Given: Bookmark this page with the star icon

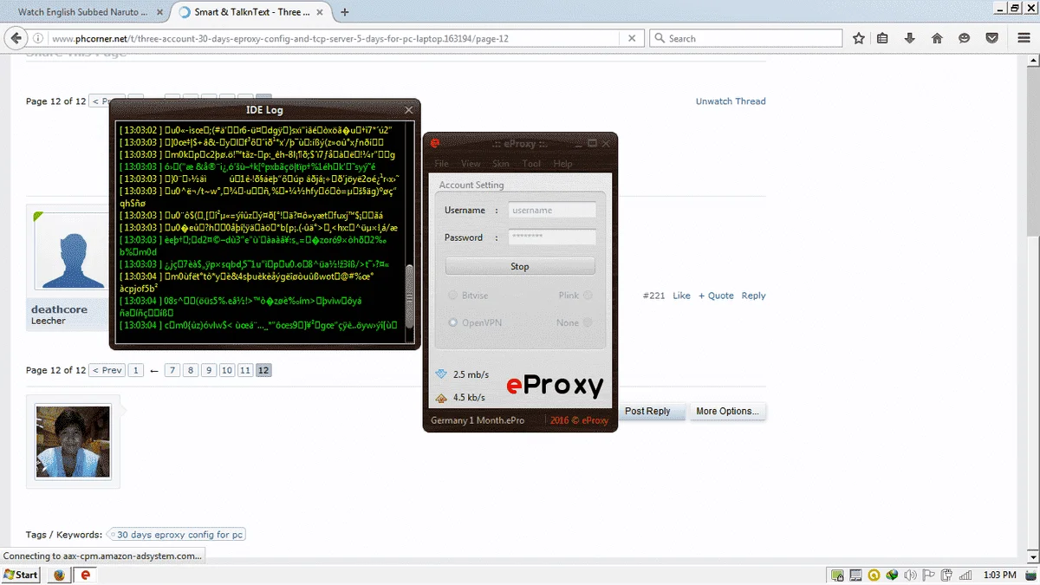Looking at the screenshot, I should [x=859, y=38].
